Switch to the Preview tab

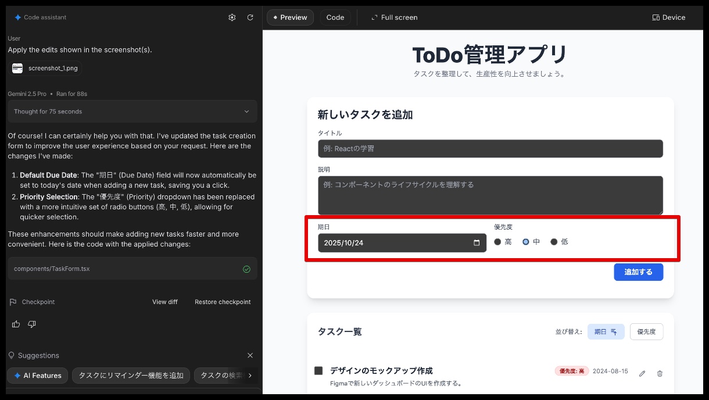290,17
